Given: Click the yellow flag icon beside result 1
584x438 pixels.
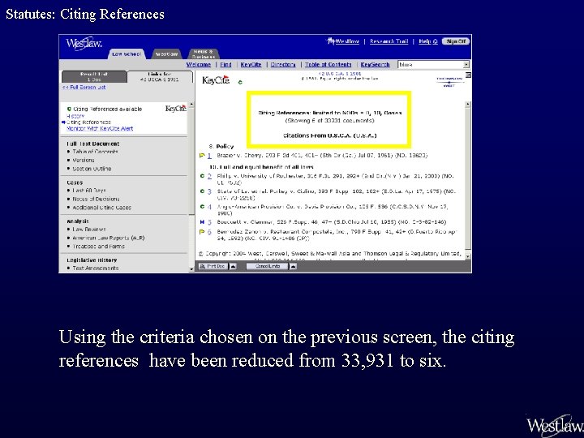Looking at the screenshot, I should [202, 155].
